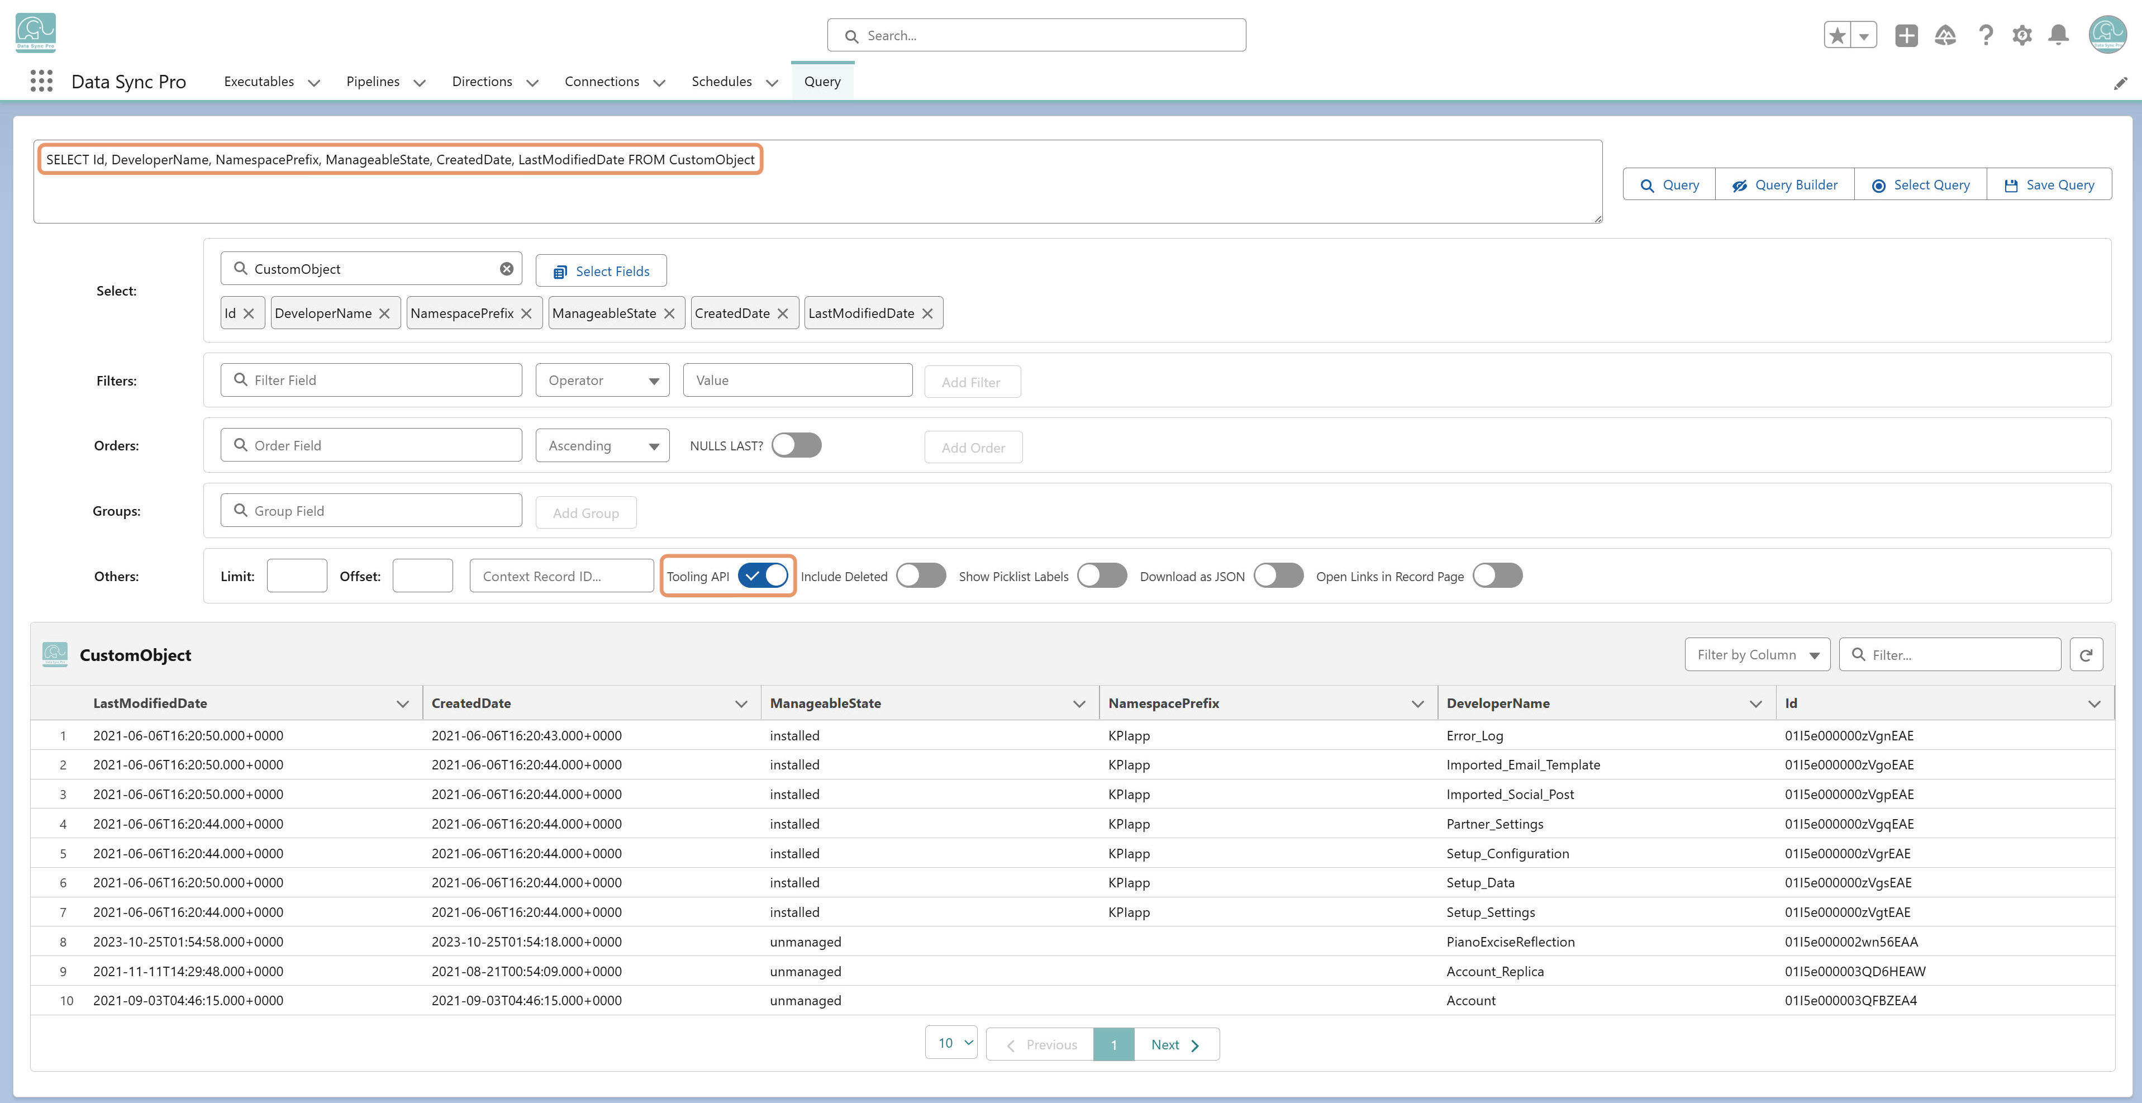Switch to the Query tab
Image resolution: width=2142 pixels, height=1103 pixels.
coord(821,82)
